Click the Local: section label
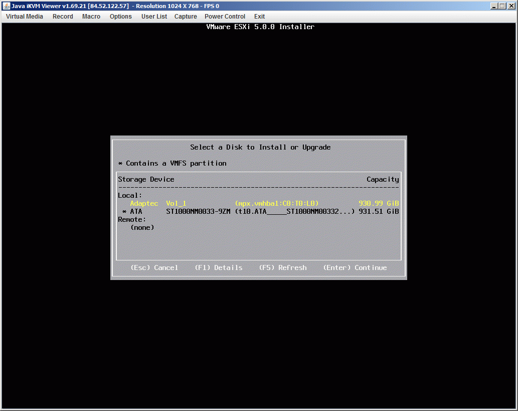Image resolution: width=518 pixels, height=411 pixels. 130,195
